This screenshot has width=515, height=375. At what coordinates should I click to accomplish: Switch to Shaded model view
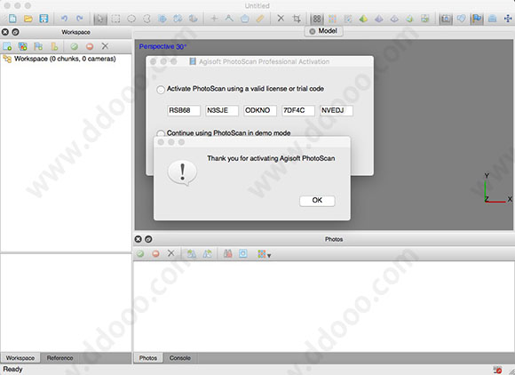coord(363,19)
